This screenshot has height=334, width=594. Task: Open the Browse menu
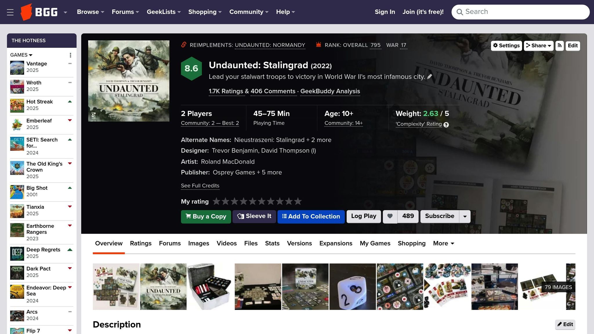click(90, 12)
